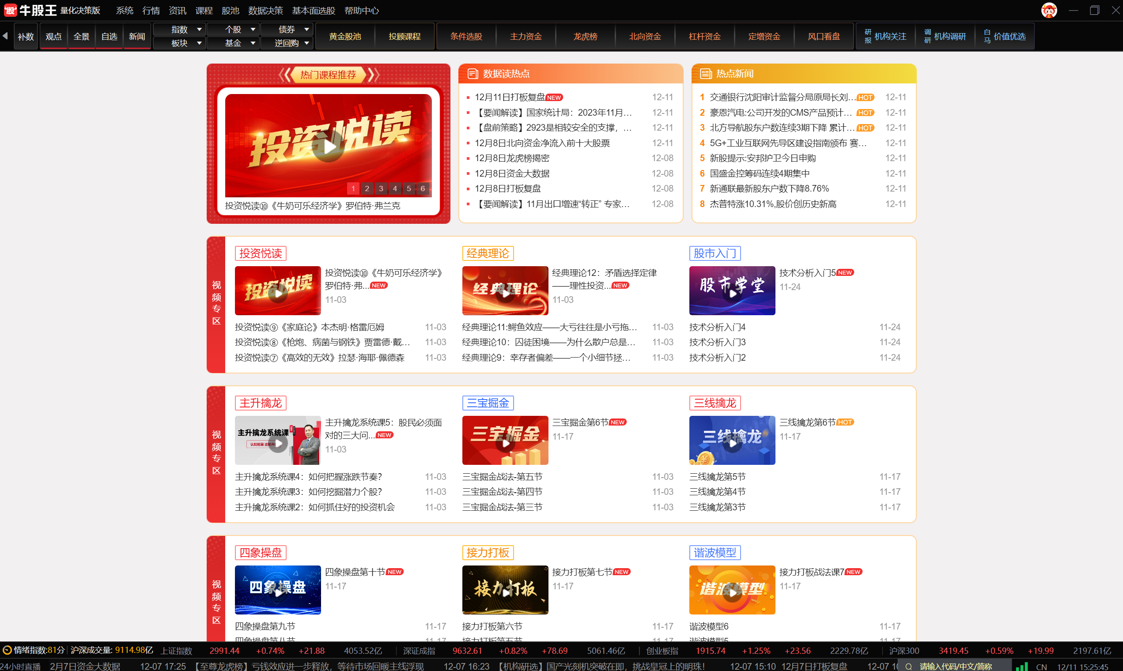This screenshot has width=1123, height=671.
Task: Switch banner to slide 3
Action: click(x=381, y=188)
